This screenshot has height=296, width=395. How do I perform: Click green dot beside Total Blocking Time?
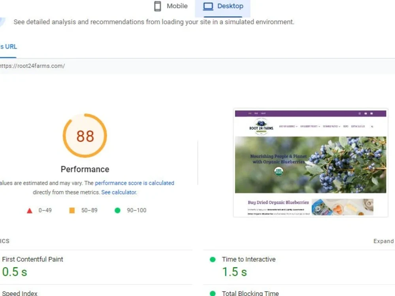tap(213, 293)
